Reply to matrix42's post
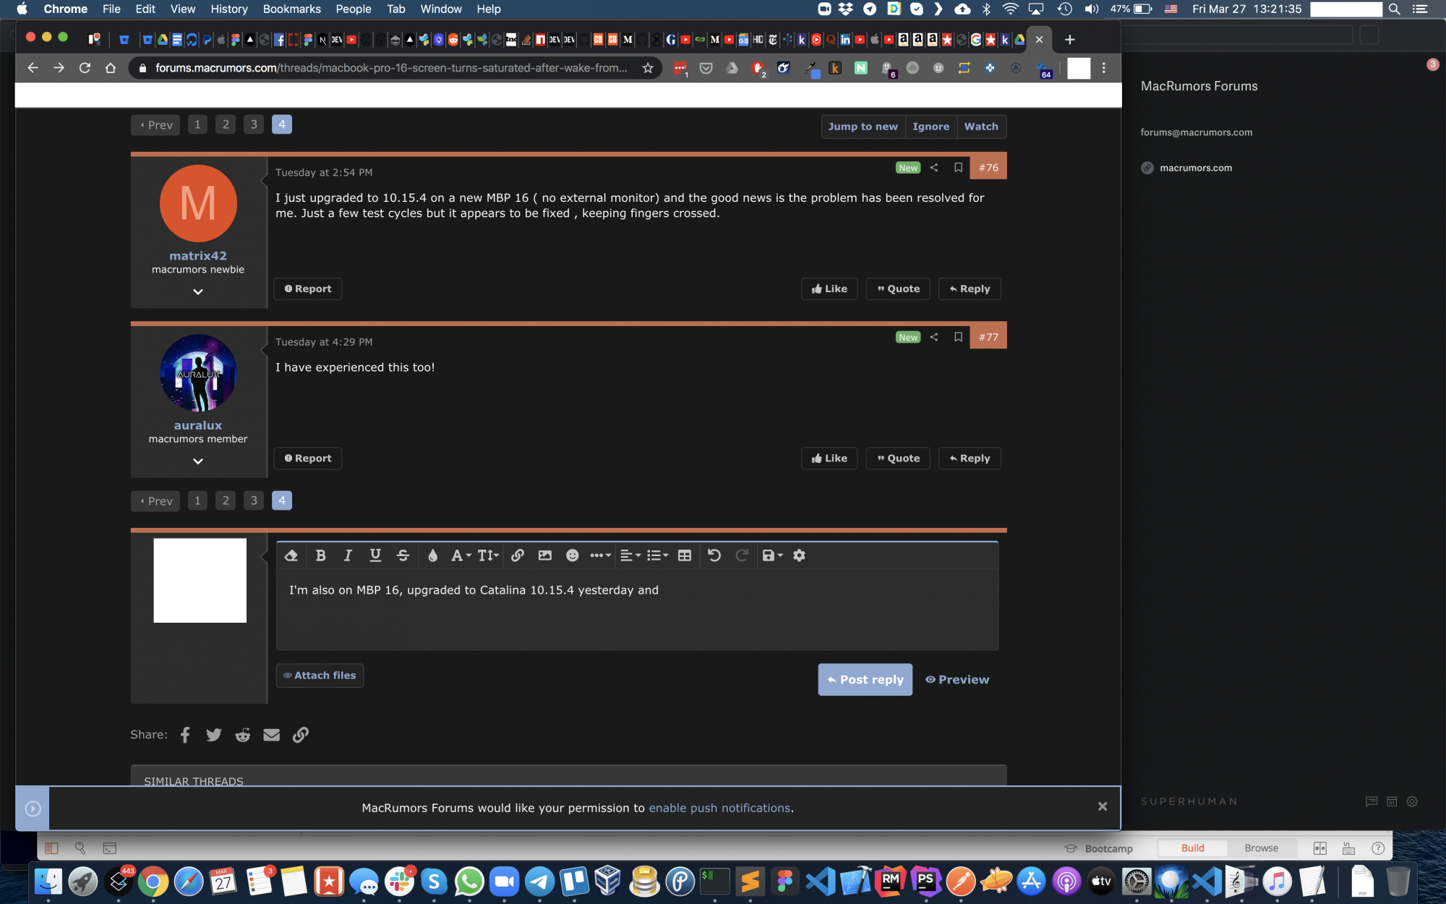This screenshot has width=1446, height=904. coord(970,289)
